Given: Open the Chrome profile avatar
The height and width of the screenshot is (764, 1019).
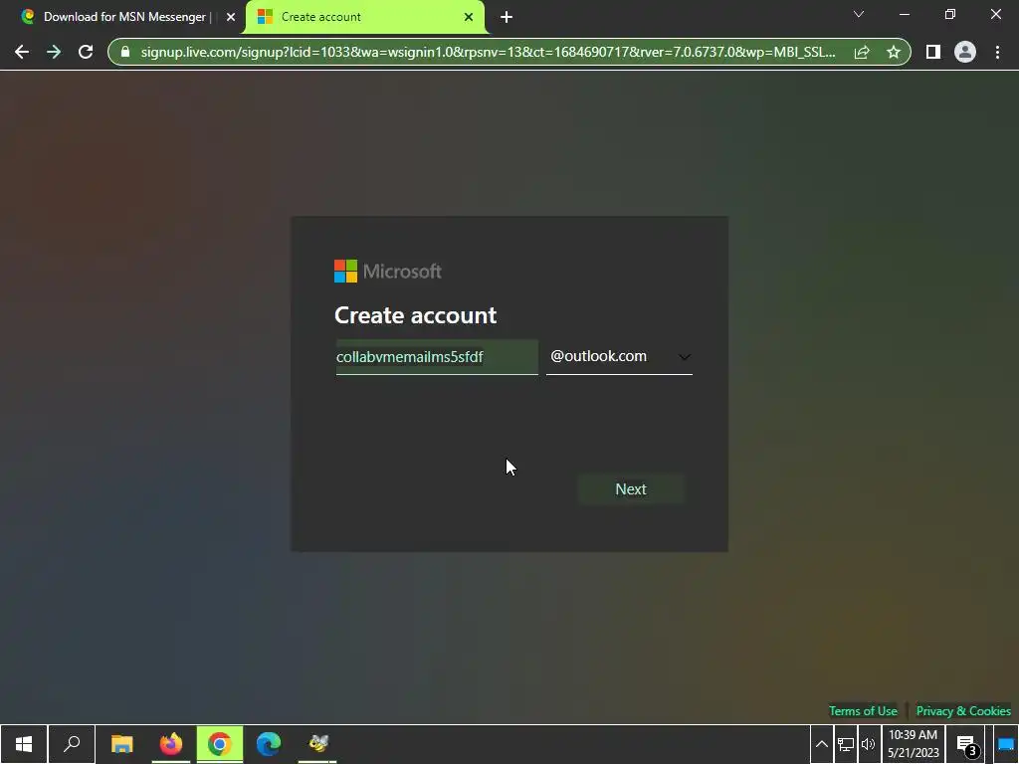Looking at the screenshot, I should click(965, 52).
